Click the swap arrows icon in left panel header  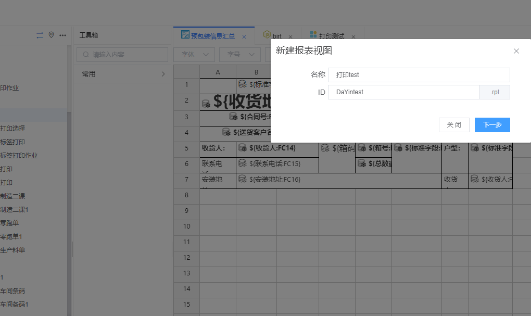[x=40, y=35]
